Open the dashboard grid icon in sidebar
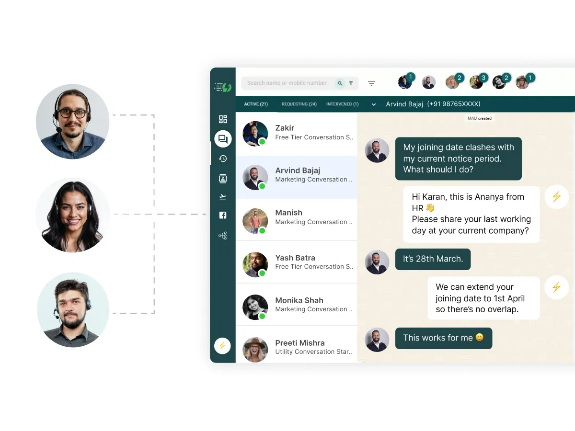This screenshot has height=431, width=575. tap(222, 119)
